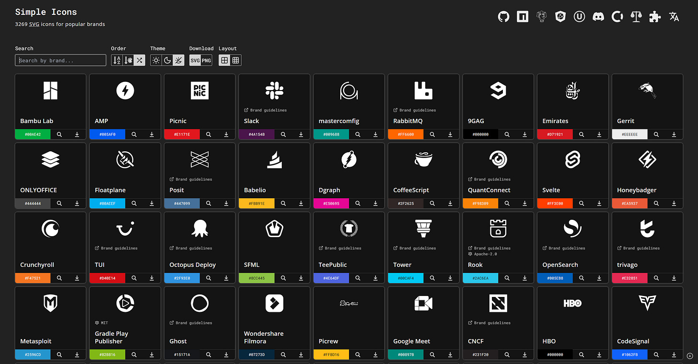Open Posit brand guidelines link
The width and height of the screenshot is (698, 364).
pyautogui.click(x=191, y=179)
